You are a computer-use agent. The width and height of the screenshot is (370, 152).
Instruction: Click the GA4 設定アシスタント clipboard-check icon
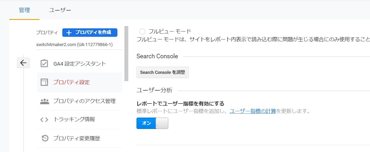[x=44, y=64]
